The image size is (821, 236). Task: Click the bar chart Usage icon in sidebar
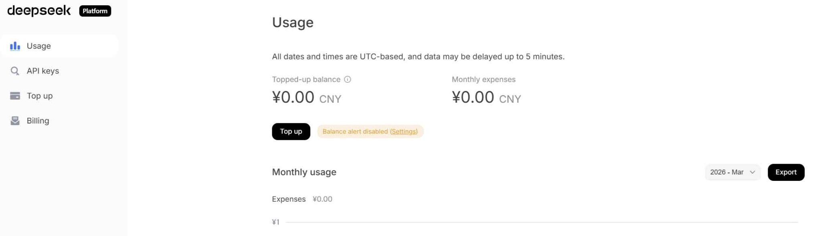click(15, 46)
